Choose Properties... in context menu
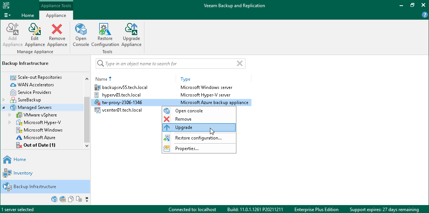Image resolution: width=429 pixels, height=213 pixels. [199, 149]
